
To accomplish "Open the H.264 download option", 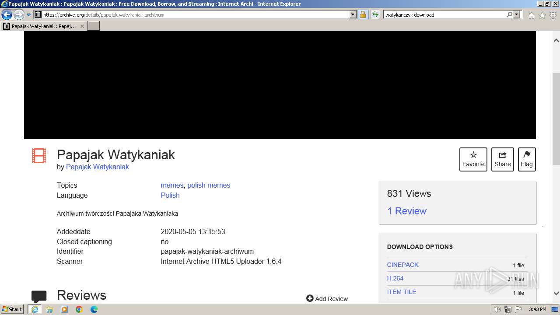I will [395, 278].
